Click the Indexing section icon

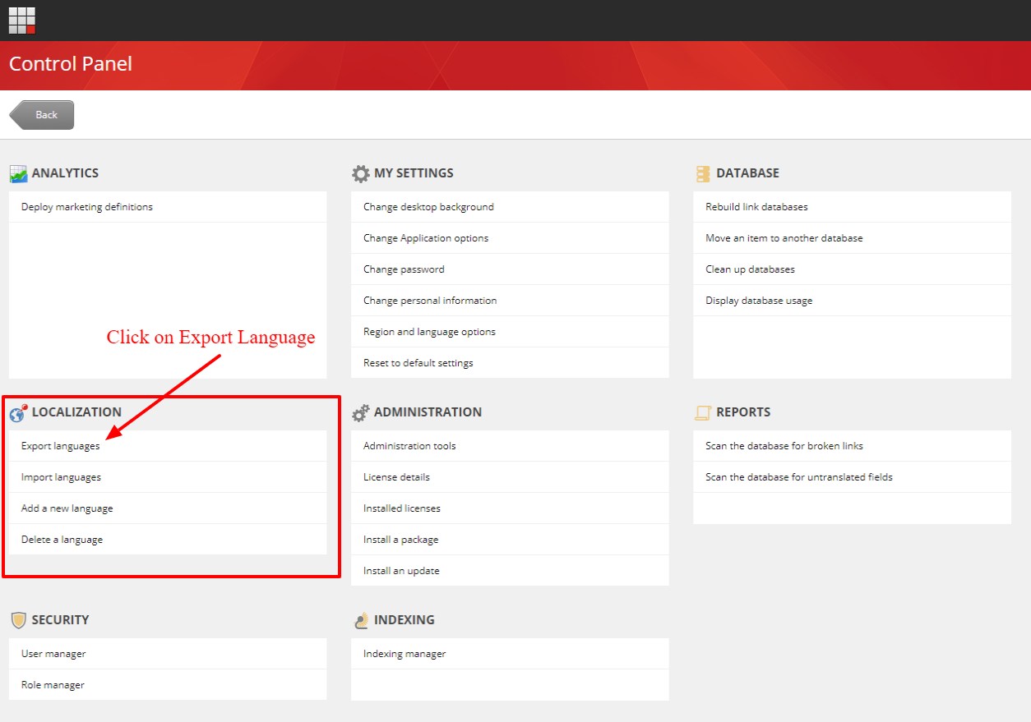point(360,621)
